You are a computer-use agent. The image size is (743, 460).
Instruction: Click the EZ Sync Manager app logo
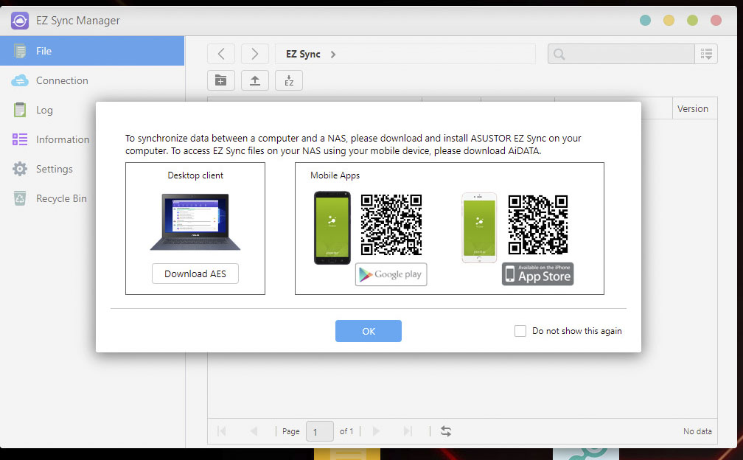coord(20,21)
